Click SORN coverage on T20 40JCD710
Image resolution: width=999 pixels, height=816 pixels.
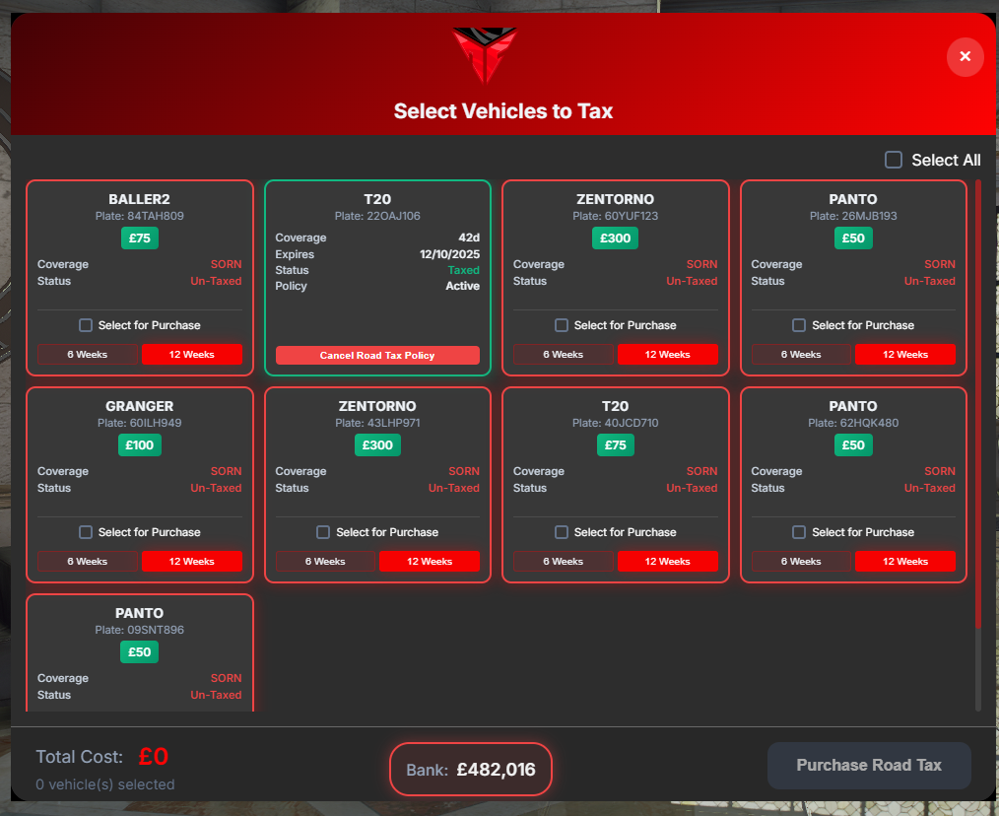[701, 472]
